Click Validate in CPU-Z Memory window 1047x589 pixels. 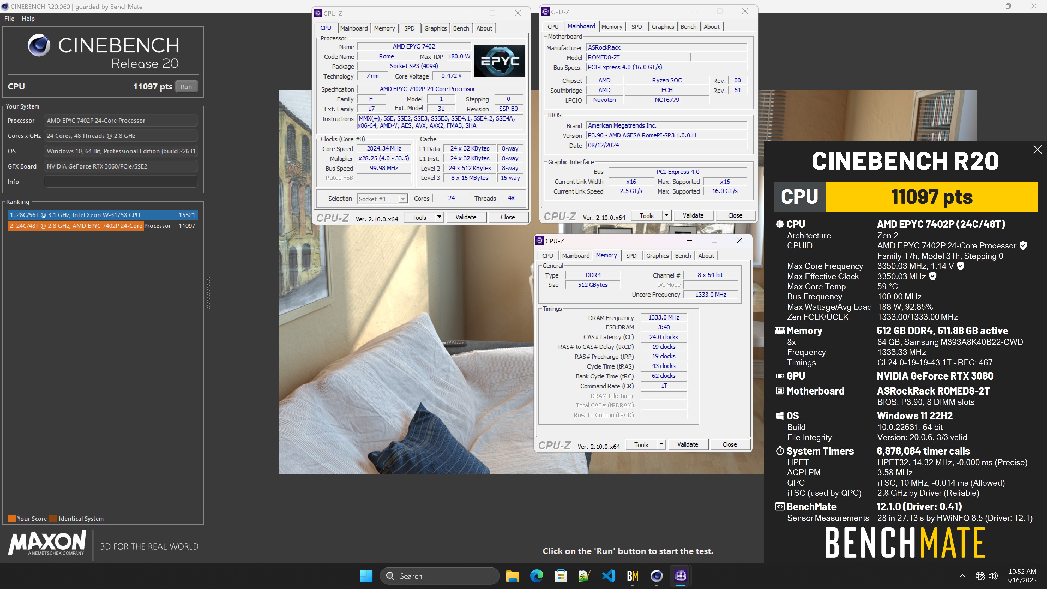pos(687,444)
